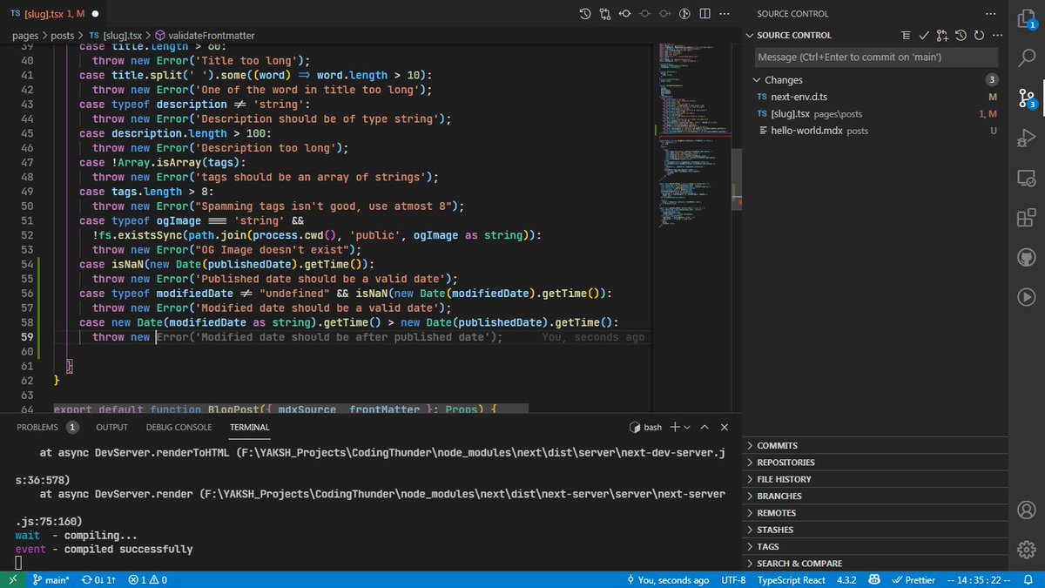The height and width of the screenshot is (588, 1045).
Task: Open the Explorer icon in activity bar
Action: click(x=1026, y=18)
